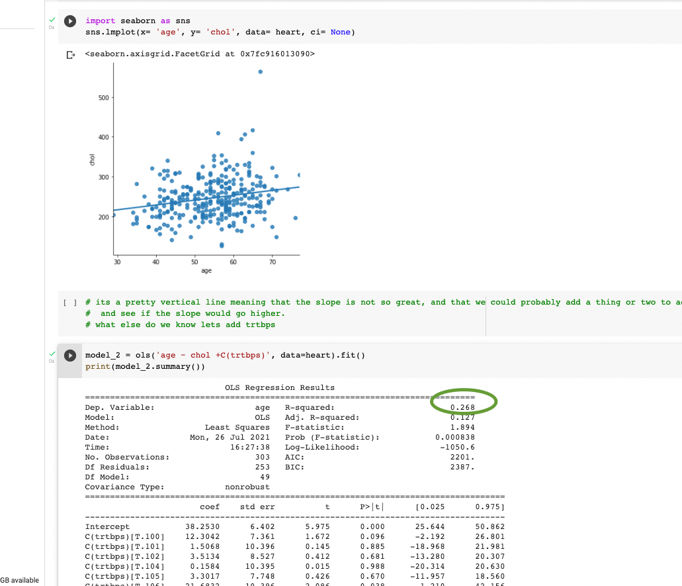
Task: Run the model_2 ols code cell
Action: point(70,356)
